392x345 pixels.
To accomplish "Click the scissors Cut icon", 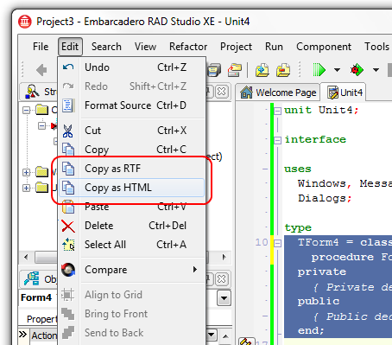I will tap(68, 131).
